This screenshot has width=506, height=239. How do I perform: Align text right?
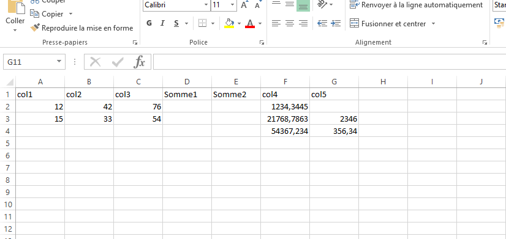pos(303,23)
